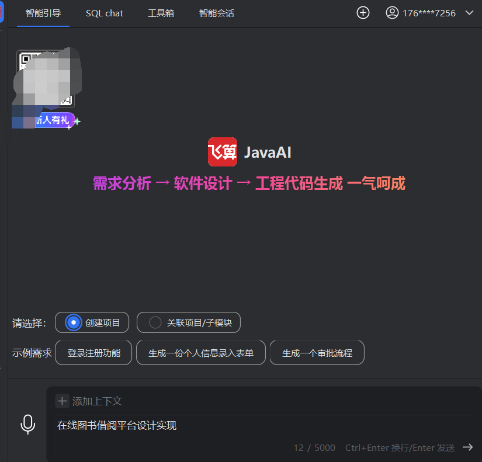This screenshot has width=482, height=462.
Task: Click the 添加上下文 label
Action: tap(97, 401)
